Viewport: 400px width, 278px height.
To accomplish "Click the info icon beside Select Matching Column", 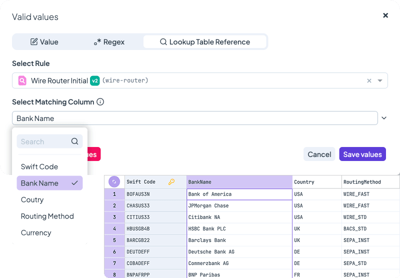I will click(x=100, y=102).
